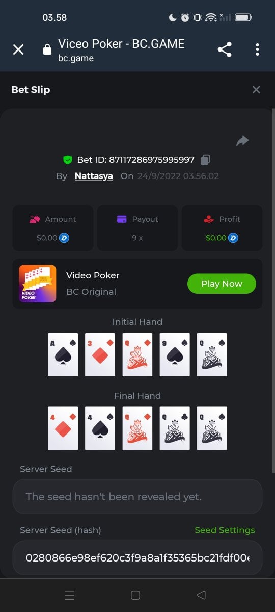Viewport: 275px width, 612px height.
Task: Open Seed Settings
Action: [x=225, y=530]
